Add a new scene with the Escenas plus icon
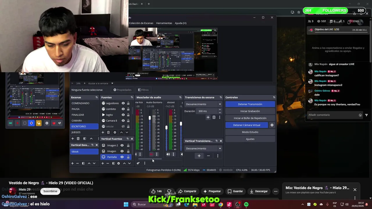The height and width of the screenshot is (209, 372). 73,139
